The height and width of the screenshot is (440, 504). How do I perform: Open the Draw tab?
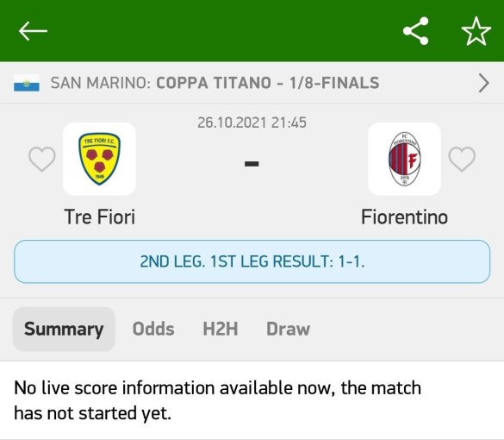(288, 329)
